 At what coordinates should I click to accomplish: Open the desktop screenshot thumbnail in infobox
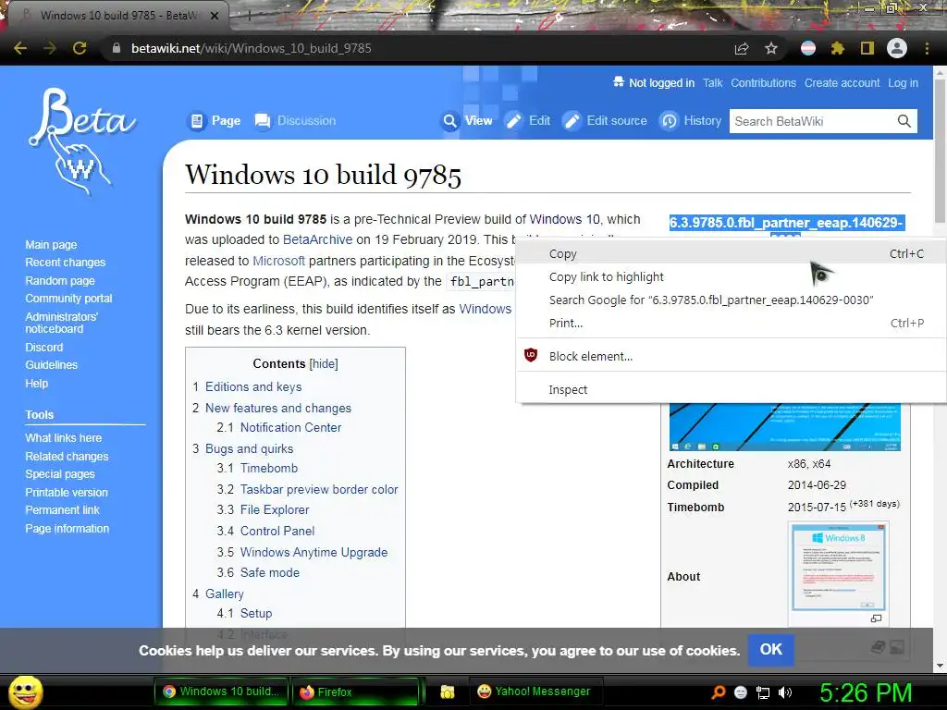[x=784, y=427]
